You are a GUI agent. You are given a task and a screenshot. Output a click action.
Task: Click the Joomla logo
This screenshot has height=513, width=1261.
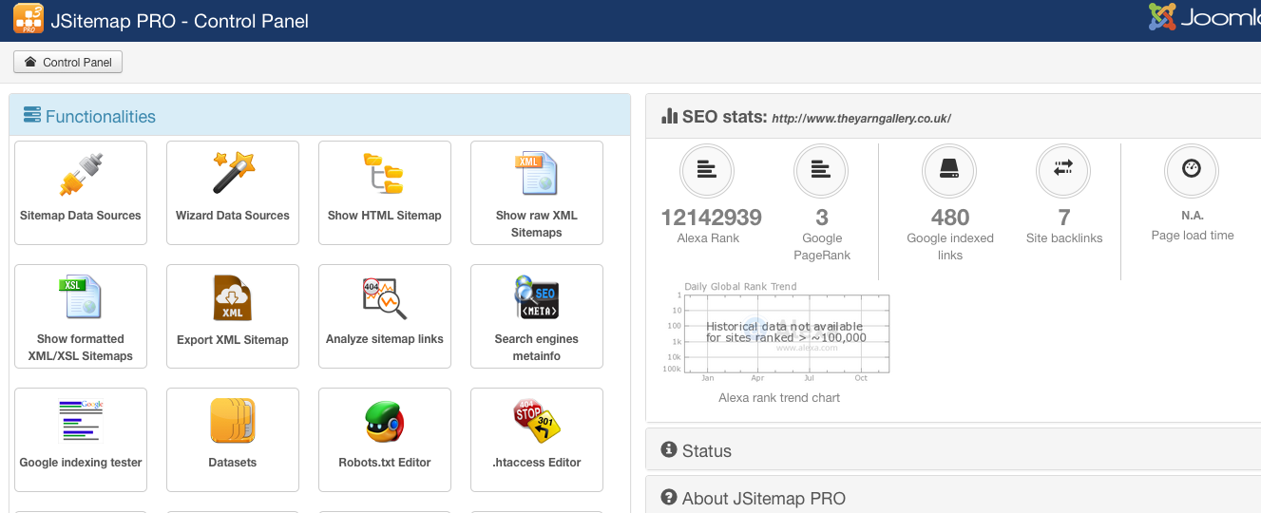(1204, 17)
